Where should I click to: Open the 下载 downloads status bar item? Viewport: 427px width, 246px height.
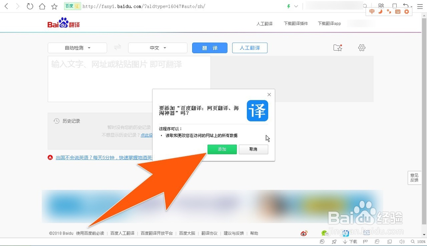click(350, 242)
